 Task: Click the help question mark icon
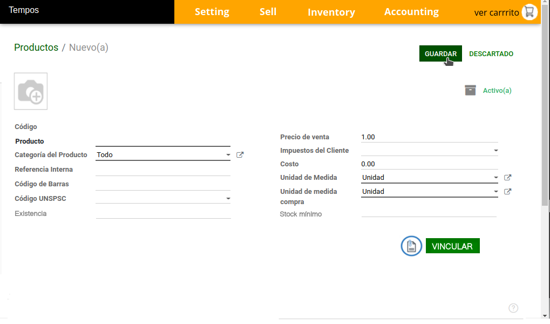tap(513, 308)
